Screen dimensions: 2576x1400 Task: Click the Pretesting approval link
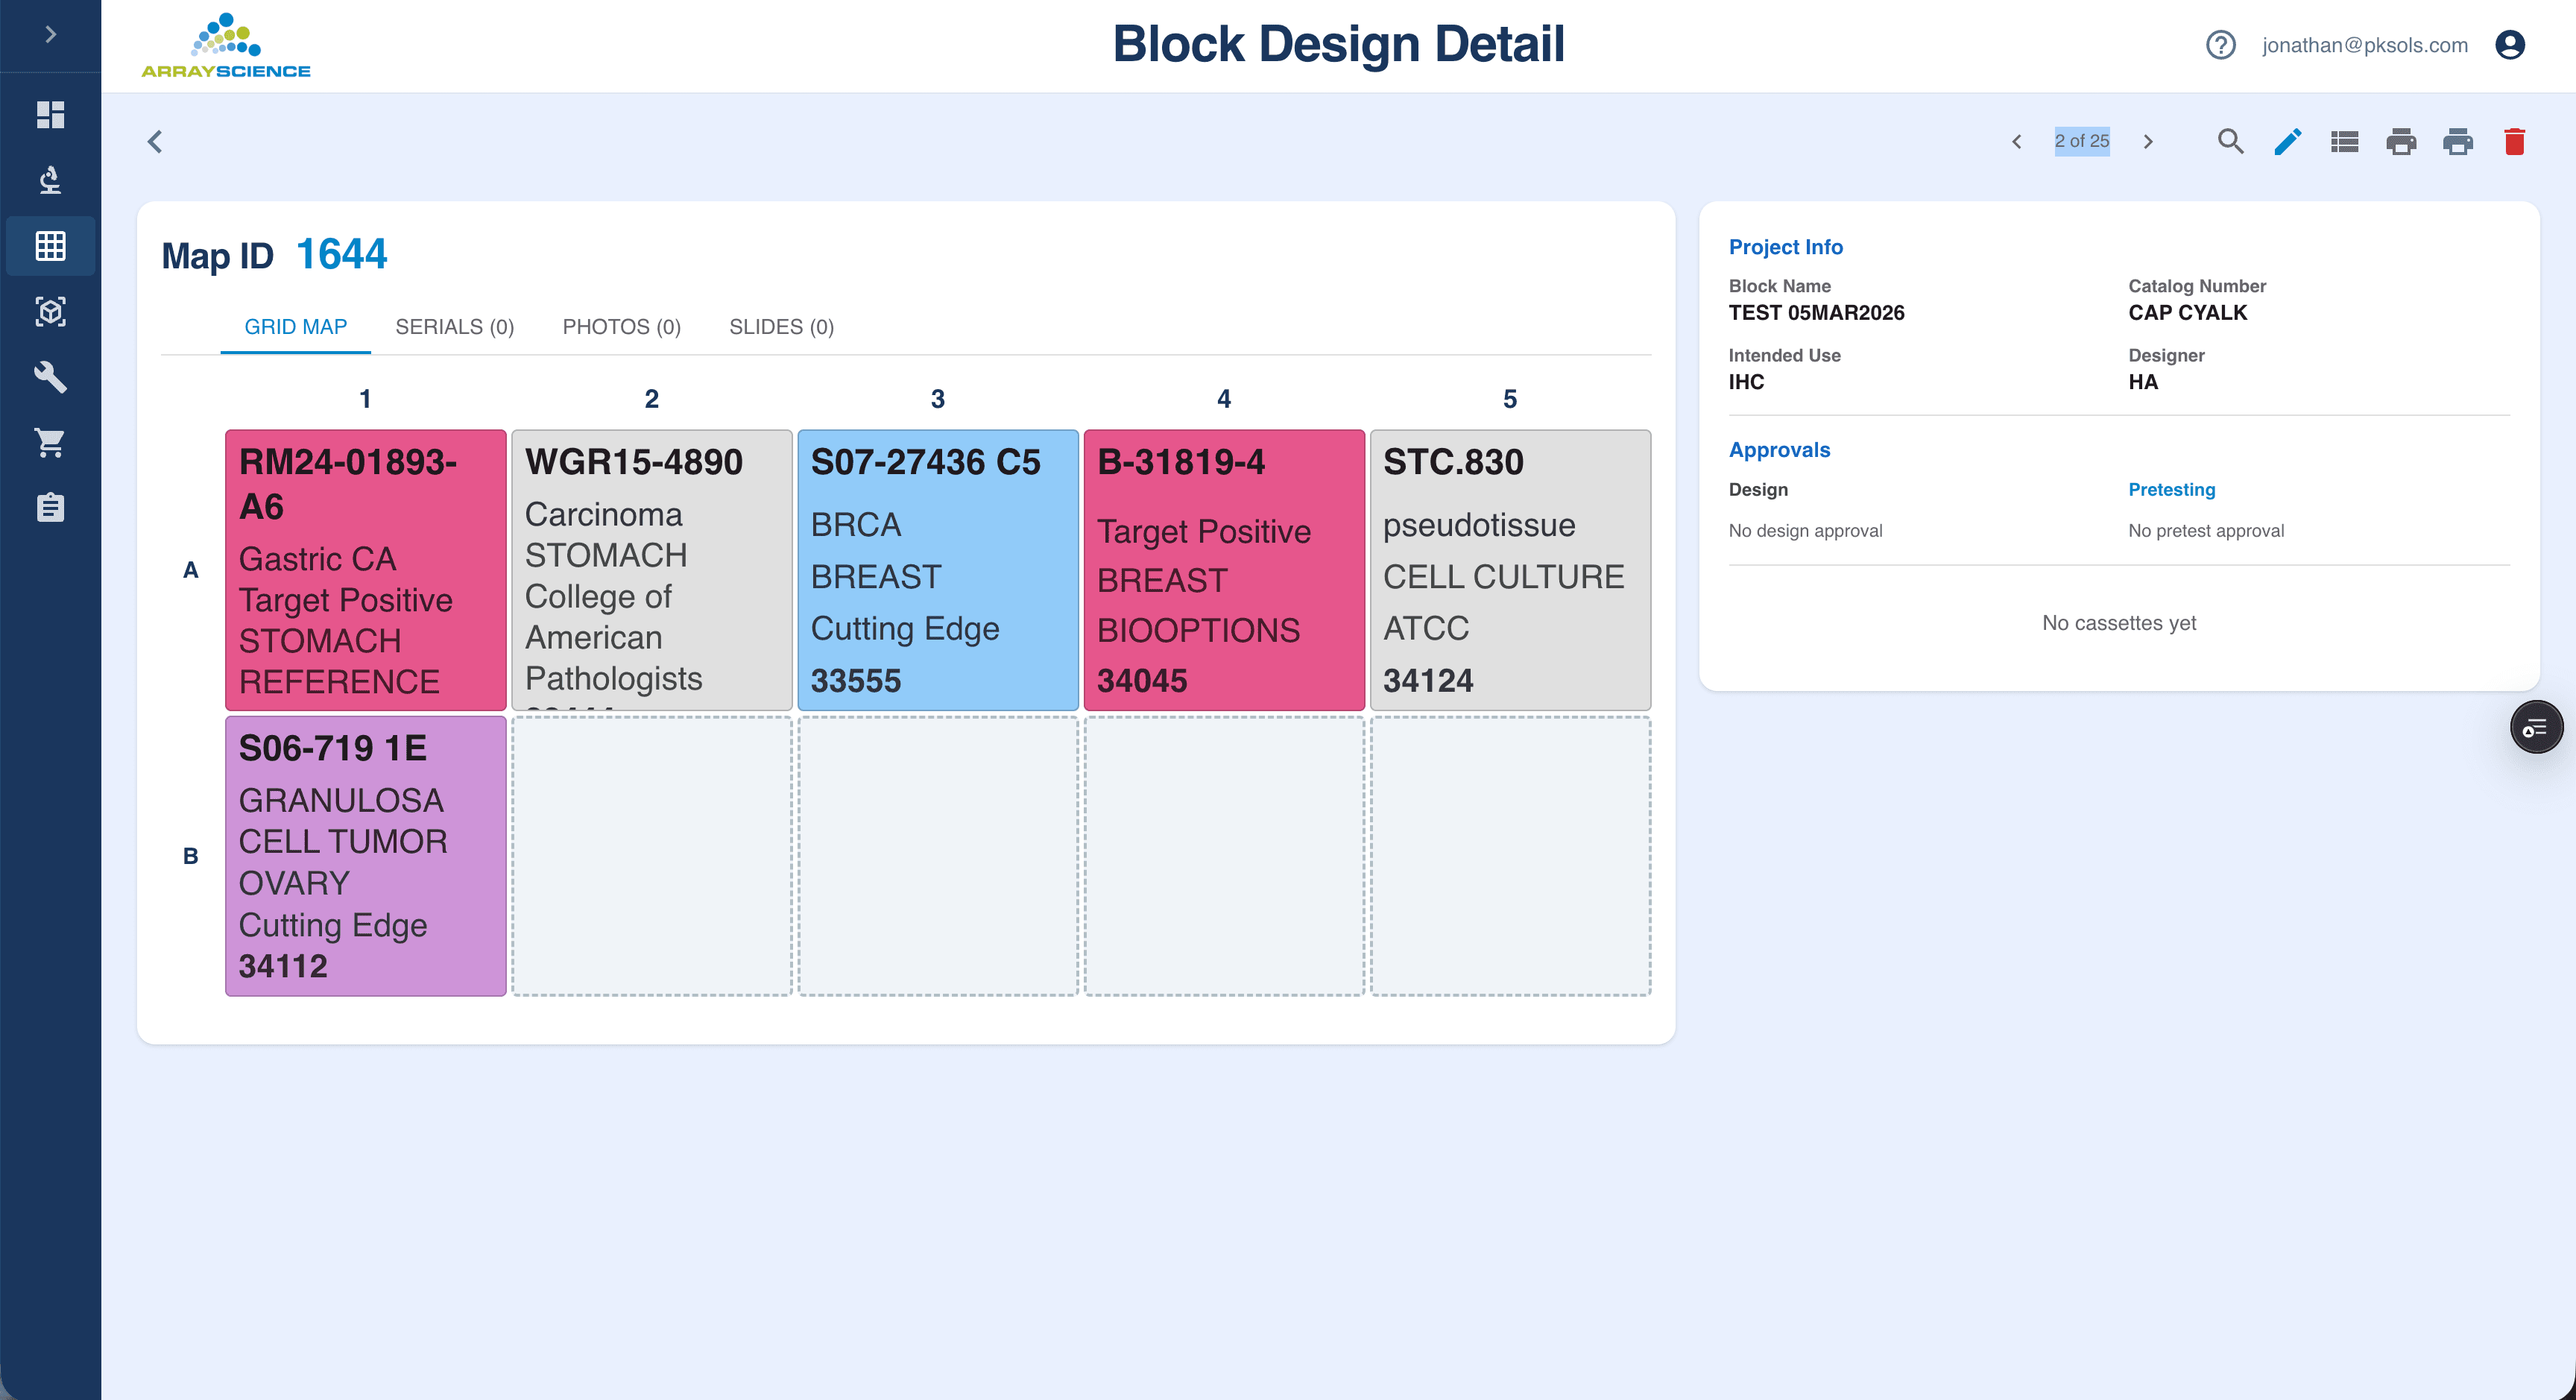[2171, 489]
